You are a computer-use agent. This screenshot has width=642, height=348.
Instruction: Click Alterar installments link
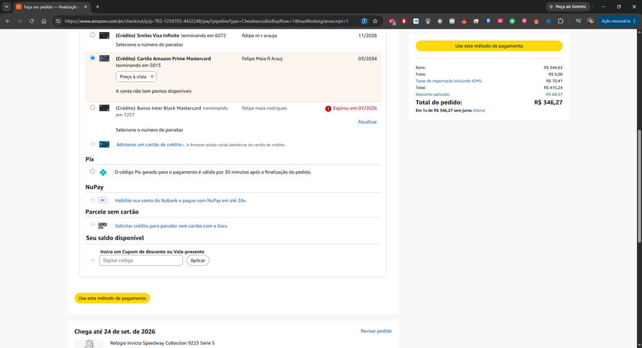(x=479, y=110)
